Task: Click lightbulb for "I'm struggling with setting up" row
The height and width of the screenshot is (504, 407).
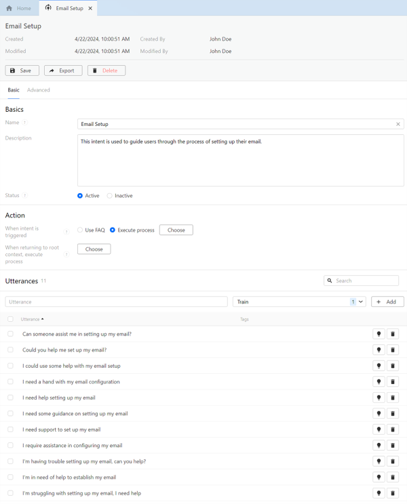Action: (x=379, y=493)
